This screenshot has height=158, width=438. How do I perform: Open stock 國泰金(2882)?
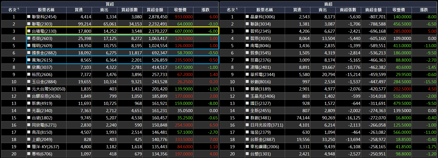point(44,53)
